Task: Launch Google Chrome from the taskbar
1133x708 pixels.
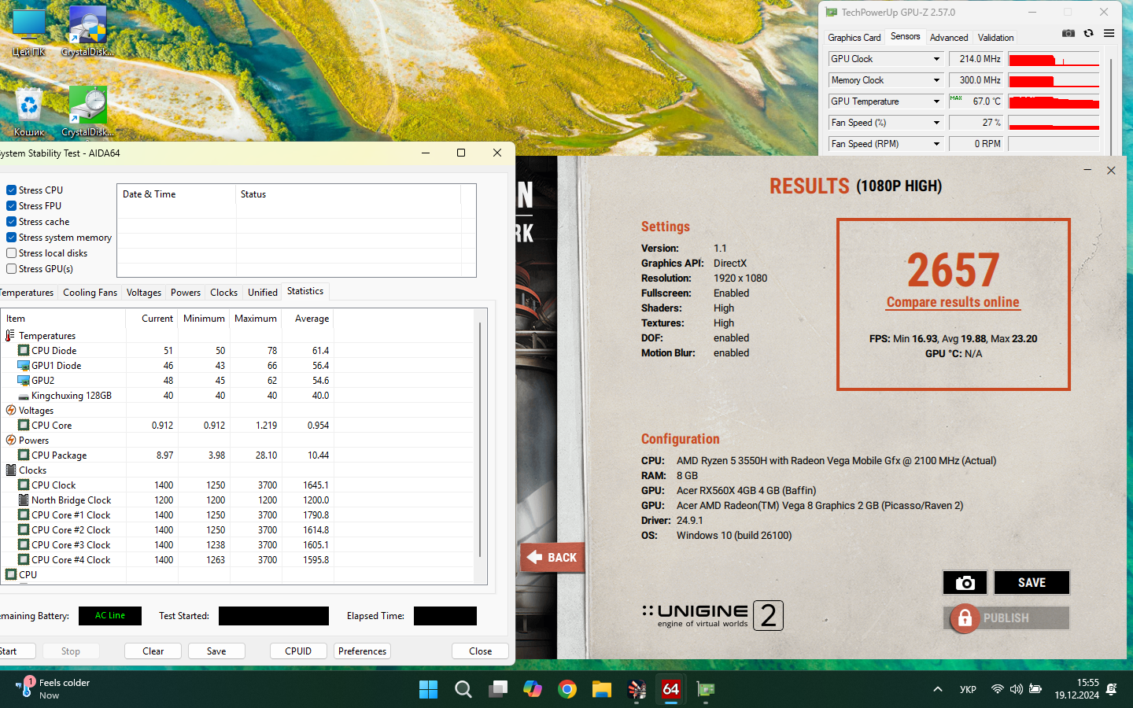Action: (566, 690)
